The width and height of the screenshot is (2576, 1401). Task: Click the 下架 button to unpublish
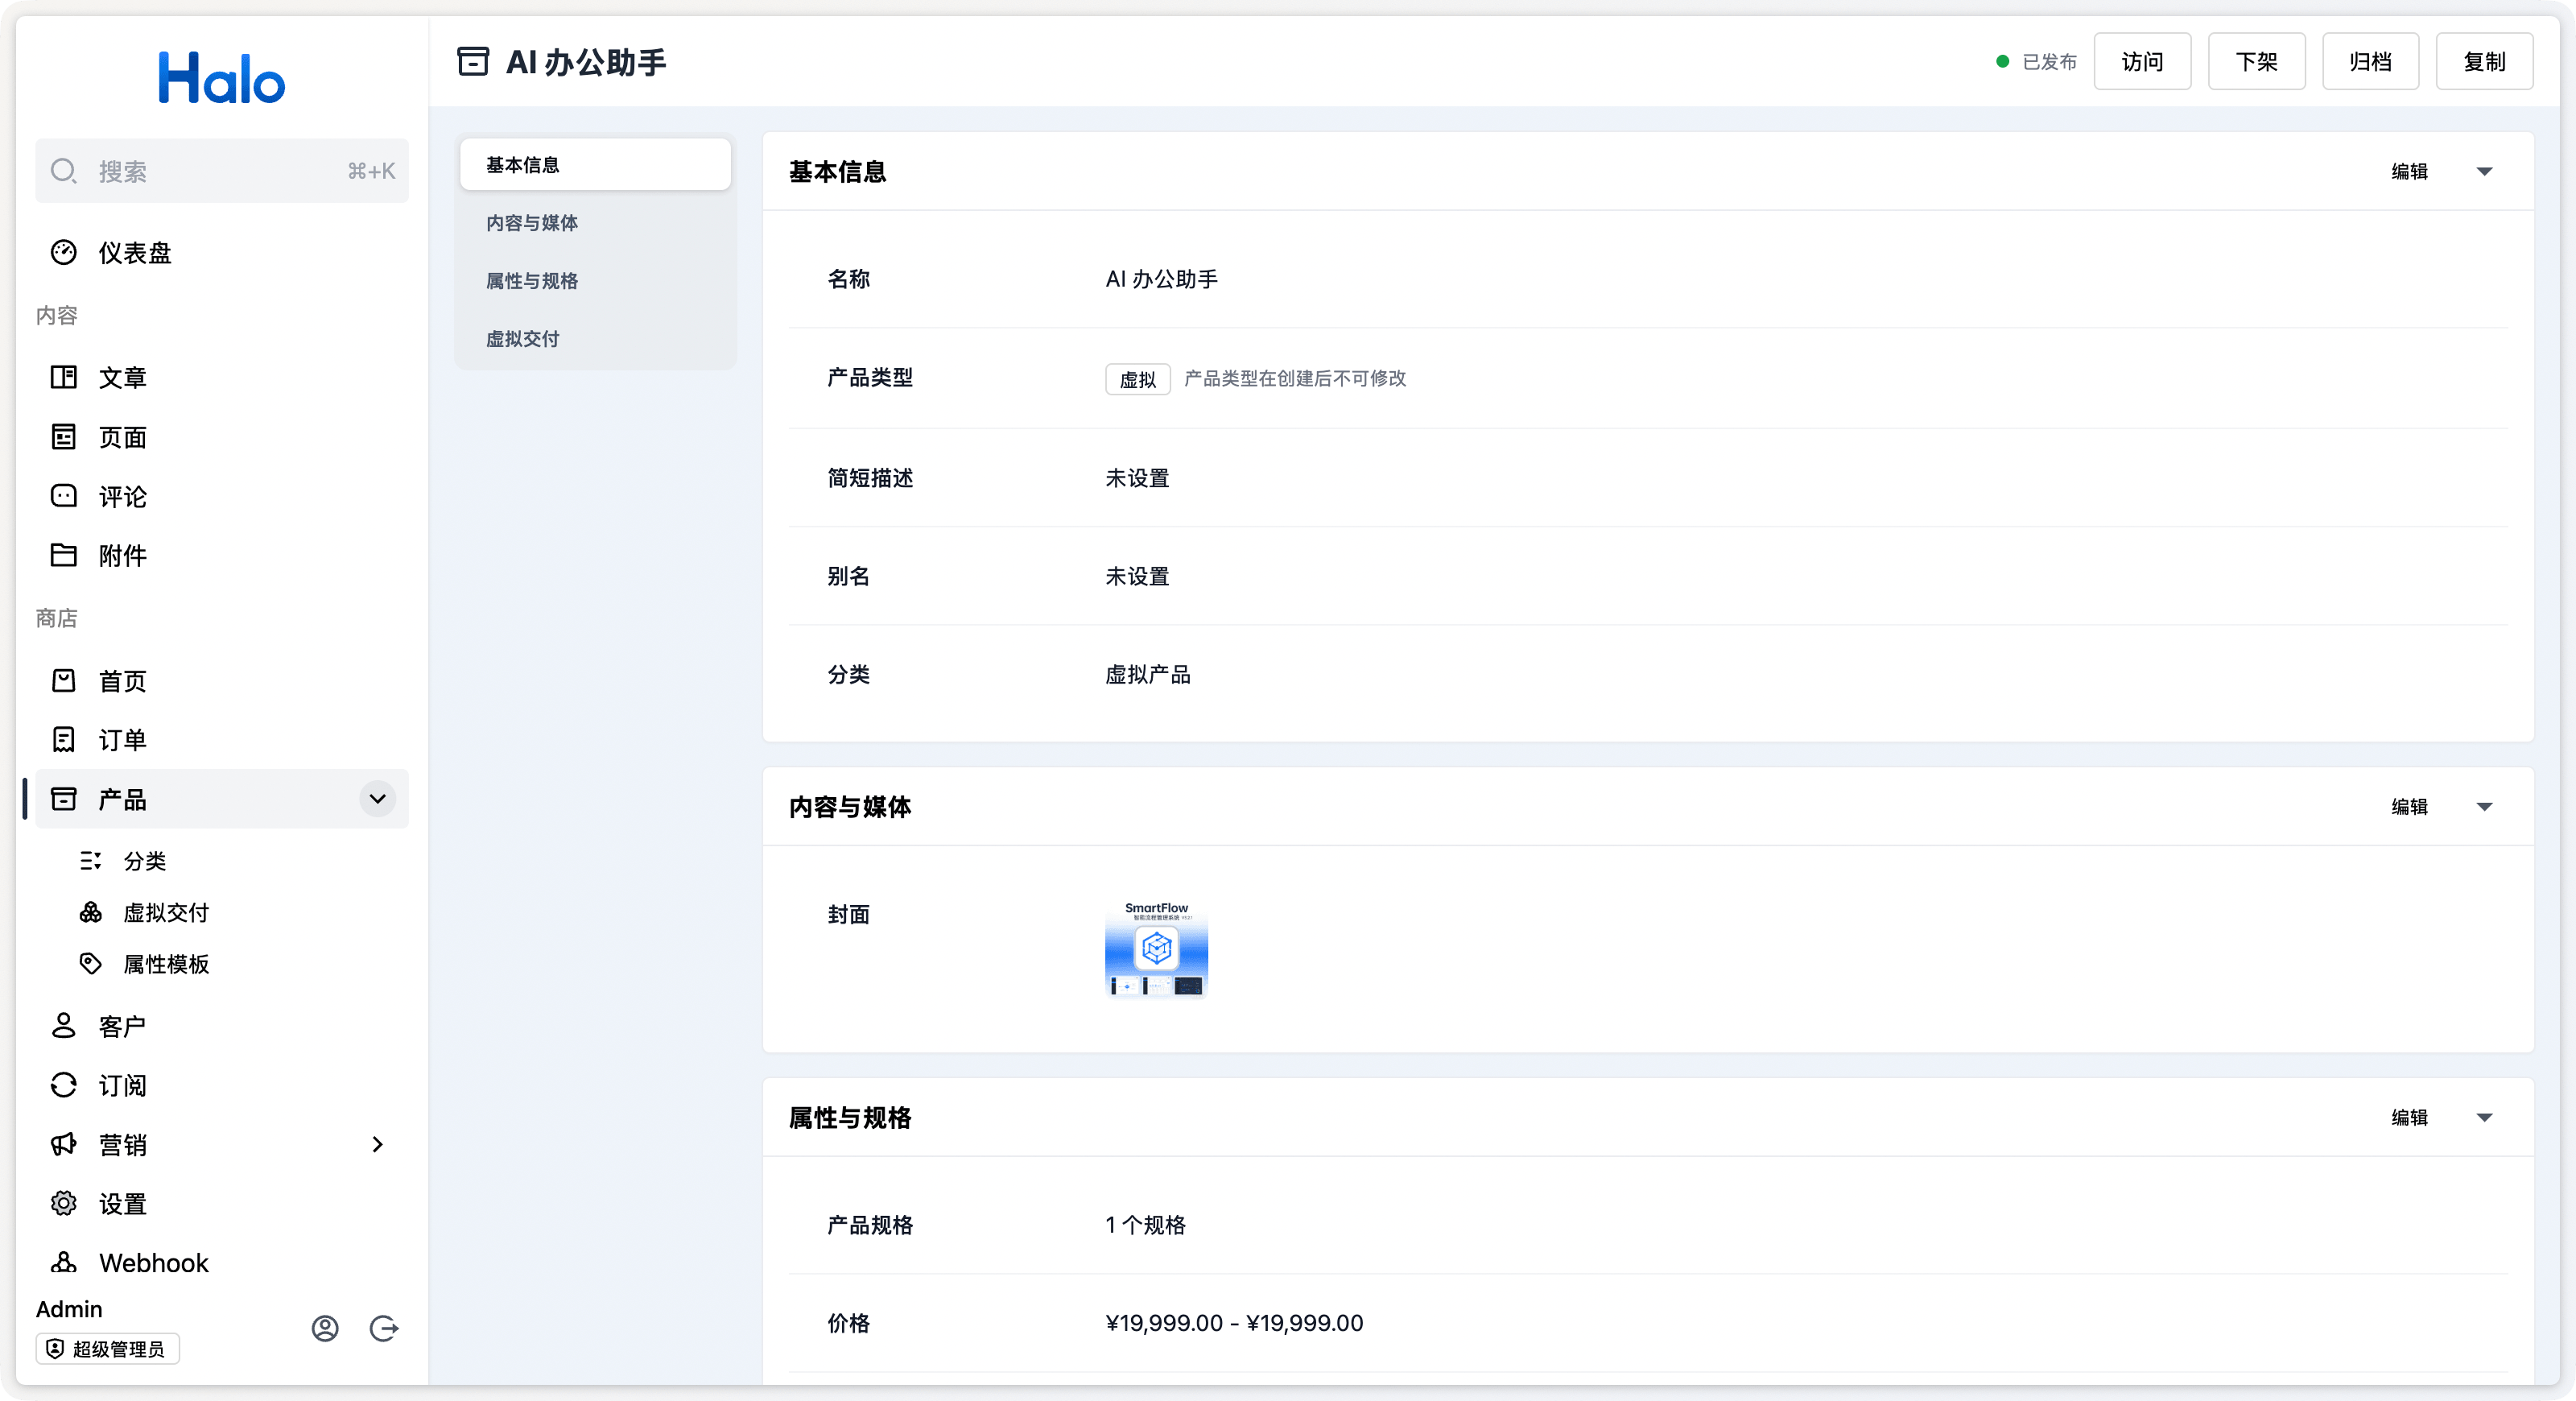(x=2256, y=62)
